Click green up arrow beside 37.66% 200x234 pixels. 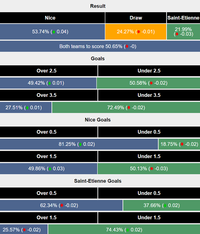[x=165, y=205]
